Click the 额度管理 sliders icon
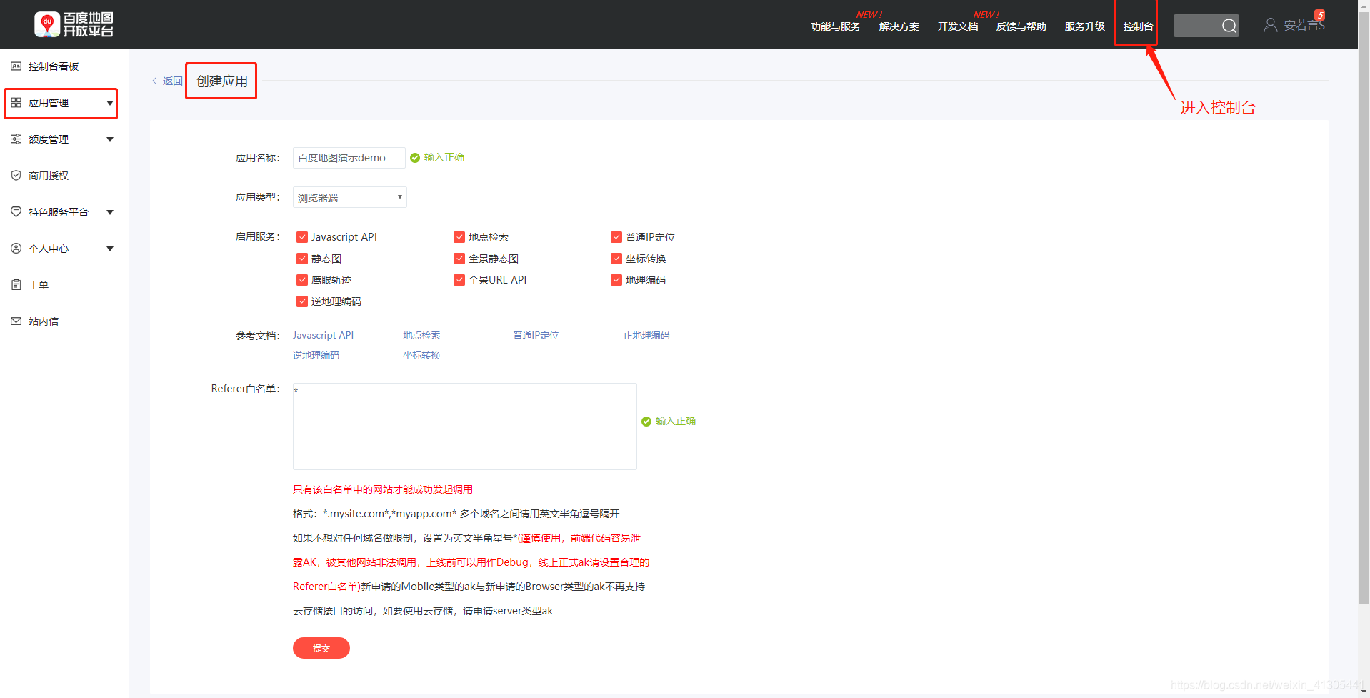 16,139
